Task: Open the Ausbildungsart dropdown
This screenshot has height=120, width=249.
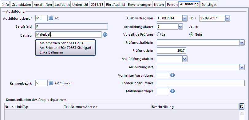Action: point(242,67)
